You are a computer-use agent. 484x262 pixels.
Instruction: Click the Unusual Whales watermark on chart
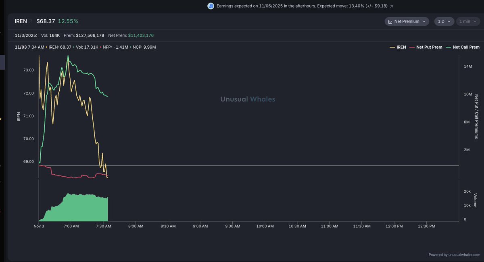pyautogui.click(x=248, y=99)
